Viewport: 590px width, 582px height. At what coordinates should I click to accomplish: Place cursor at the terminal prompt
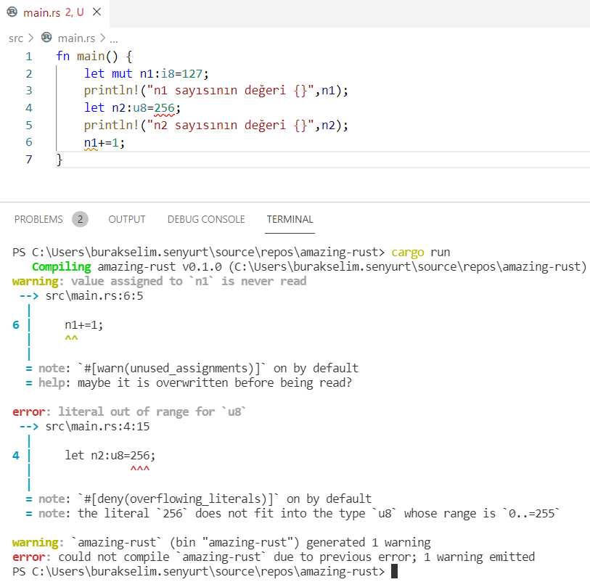pyautogui.click(x=394, y=572)
